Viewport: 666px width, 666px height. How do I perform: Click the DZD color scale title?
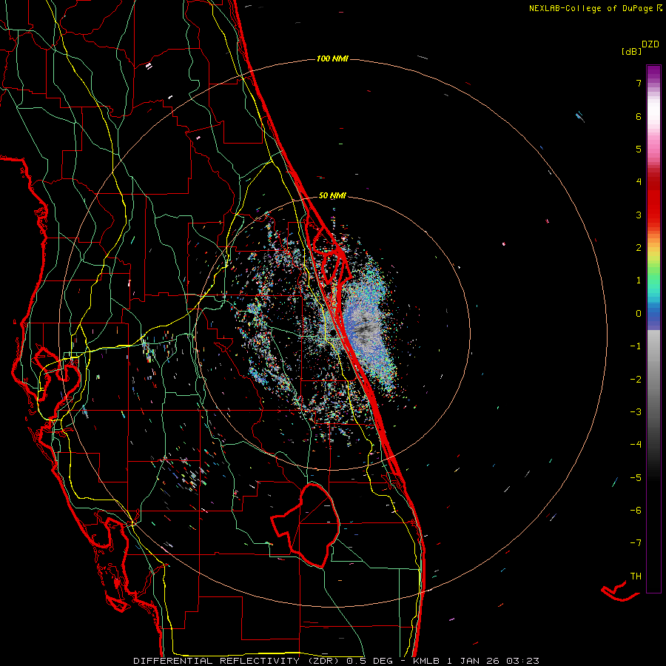point(650,44)
